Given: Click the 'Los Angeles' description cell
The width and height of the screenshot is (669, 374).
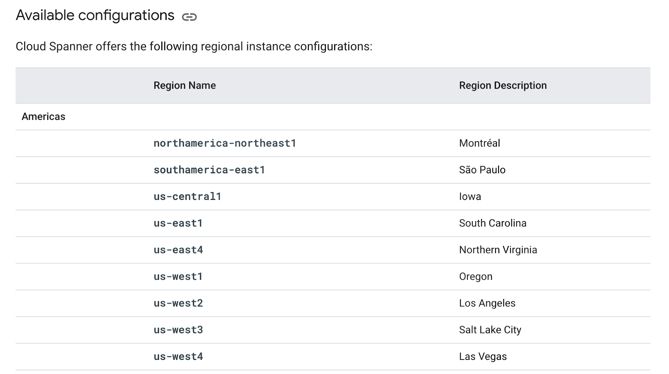Looking at the screenshot, I should coord(487,304).
